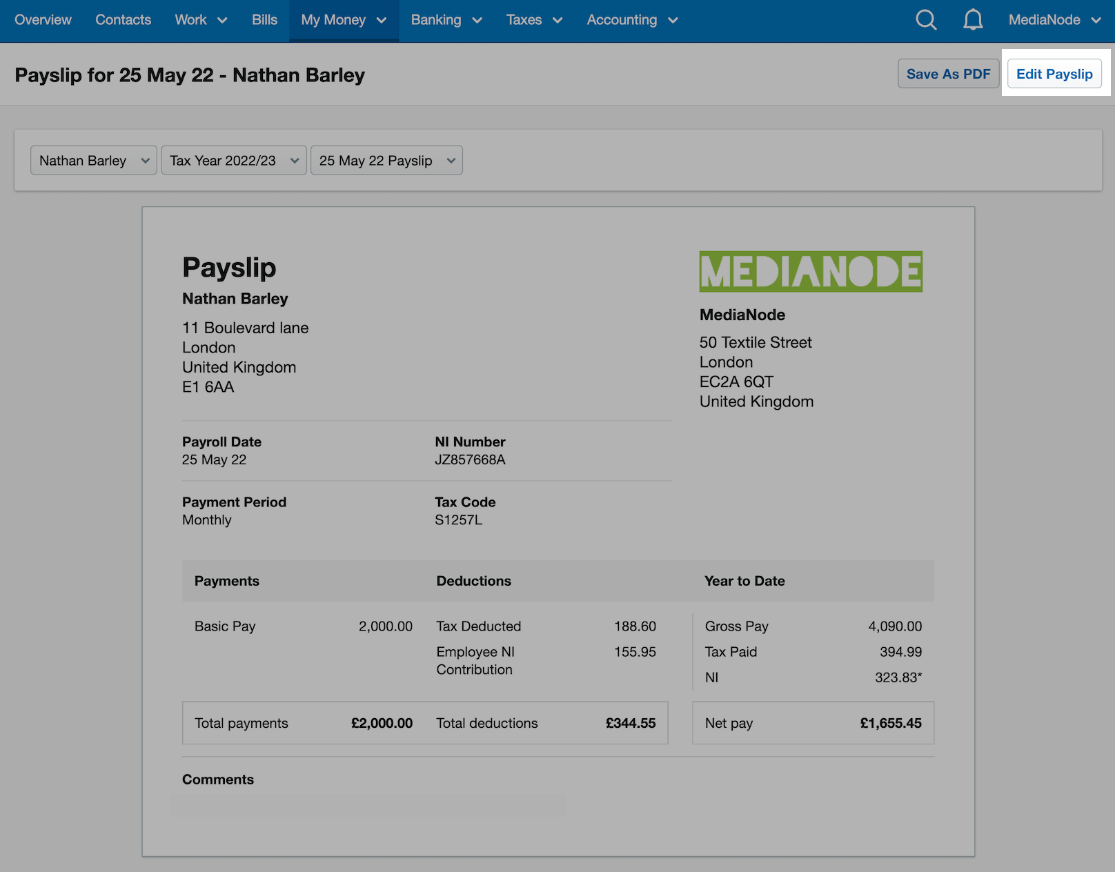Click the NI contribution amount 155.95
The height and width of the screenshot is (872, 1115).
(x=635, y=652)
